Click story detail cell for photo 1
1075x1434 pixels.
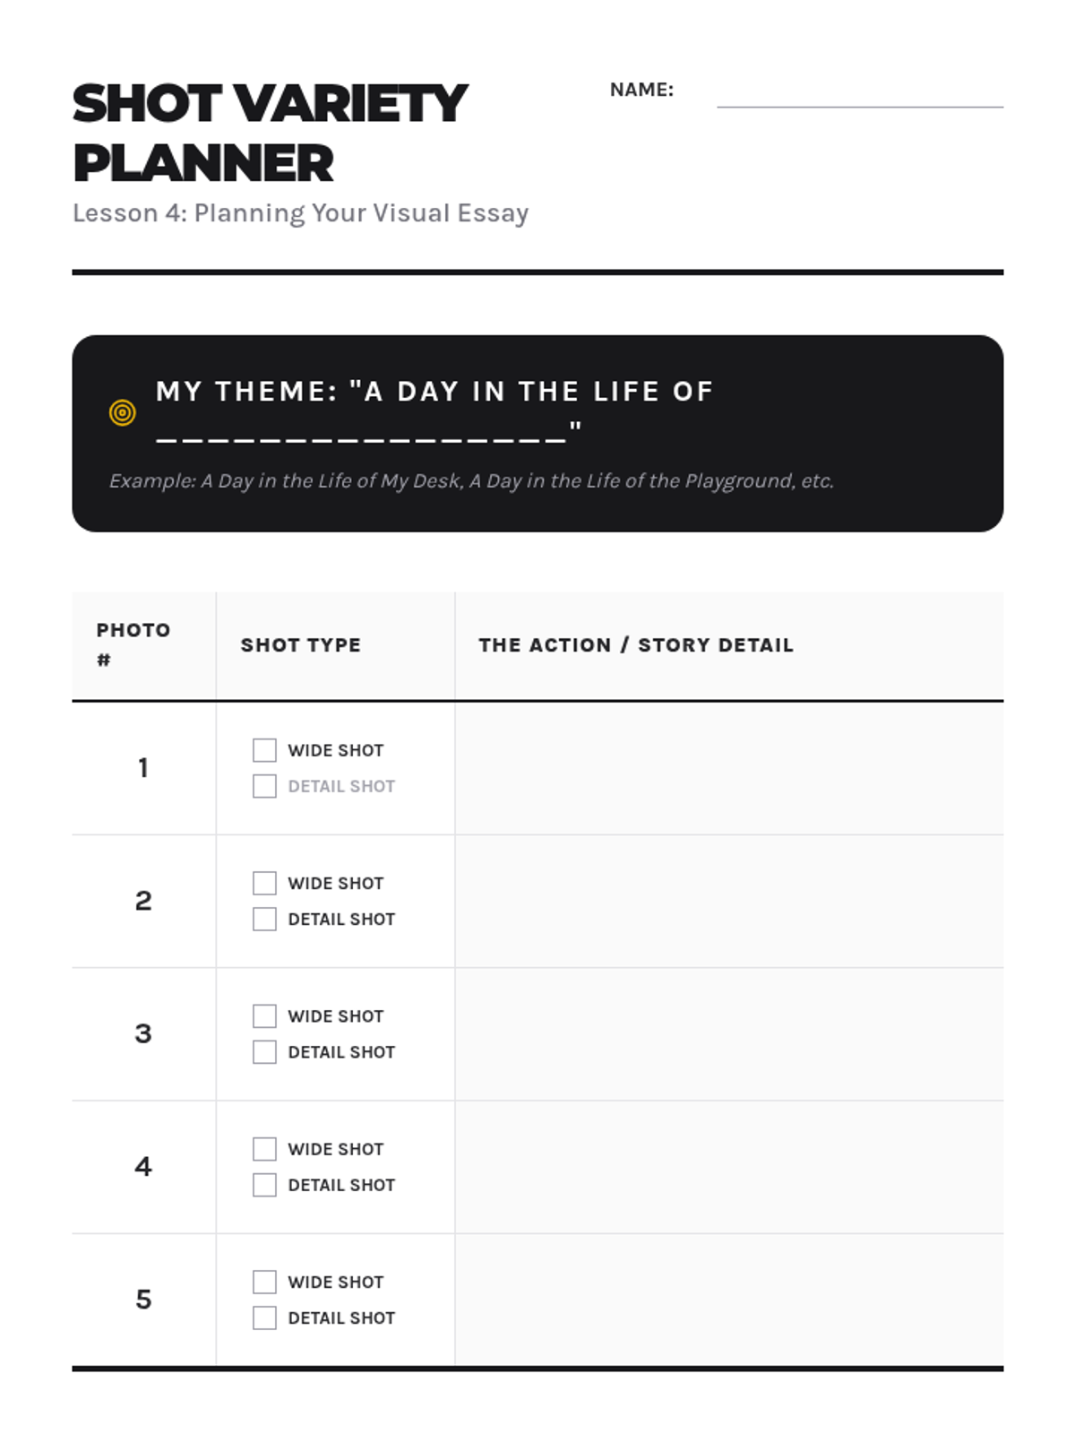728,768
